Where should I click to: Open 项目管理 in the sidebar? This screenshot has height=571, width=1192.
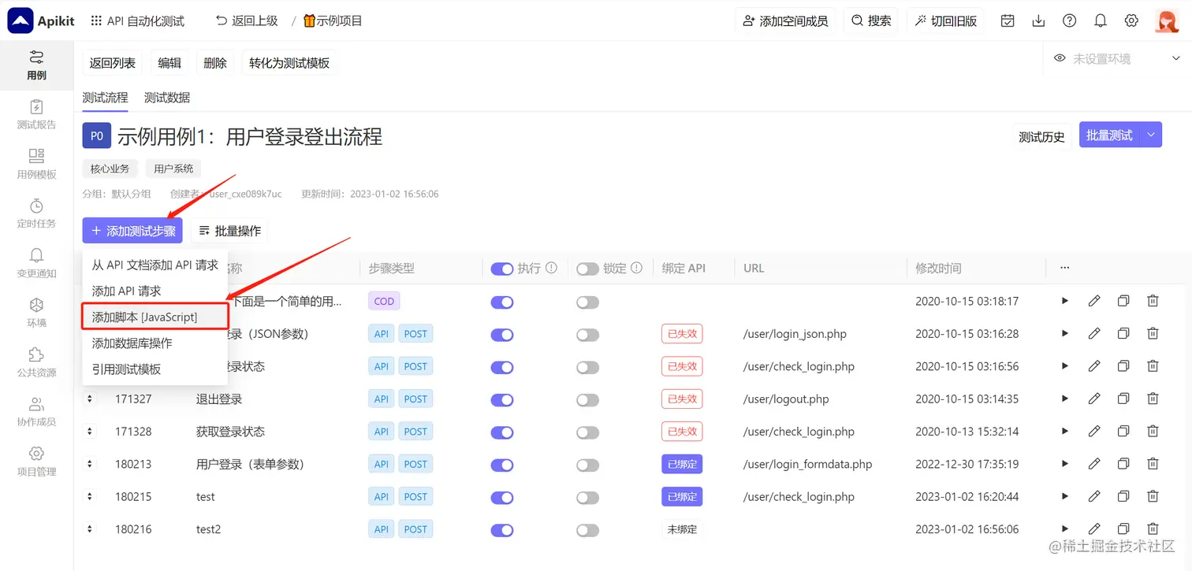[x=36, y=462]
